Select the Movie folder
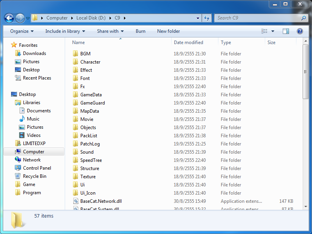 [87, 119]
